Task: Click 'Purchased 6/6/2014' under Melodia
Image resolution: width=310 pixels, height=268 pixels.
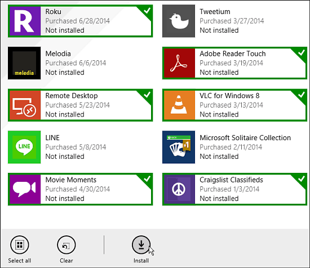Action: click(x=76, y=63)
